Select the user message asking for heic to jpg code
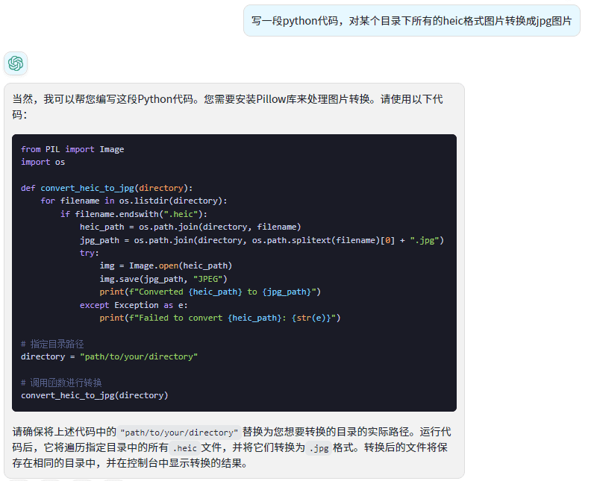Image resolution: width=594 pixels, height=481 pixels. pos(411,21)
